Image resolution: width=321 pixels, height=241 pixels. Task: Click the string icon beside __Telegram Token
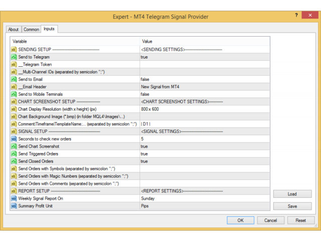tap(14, 64)
